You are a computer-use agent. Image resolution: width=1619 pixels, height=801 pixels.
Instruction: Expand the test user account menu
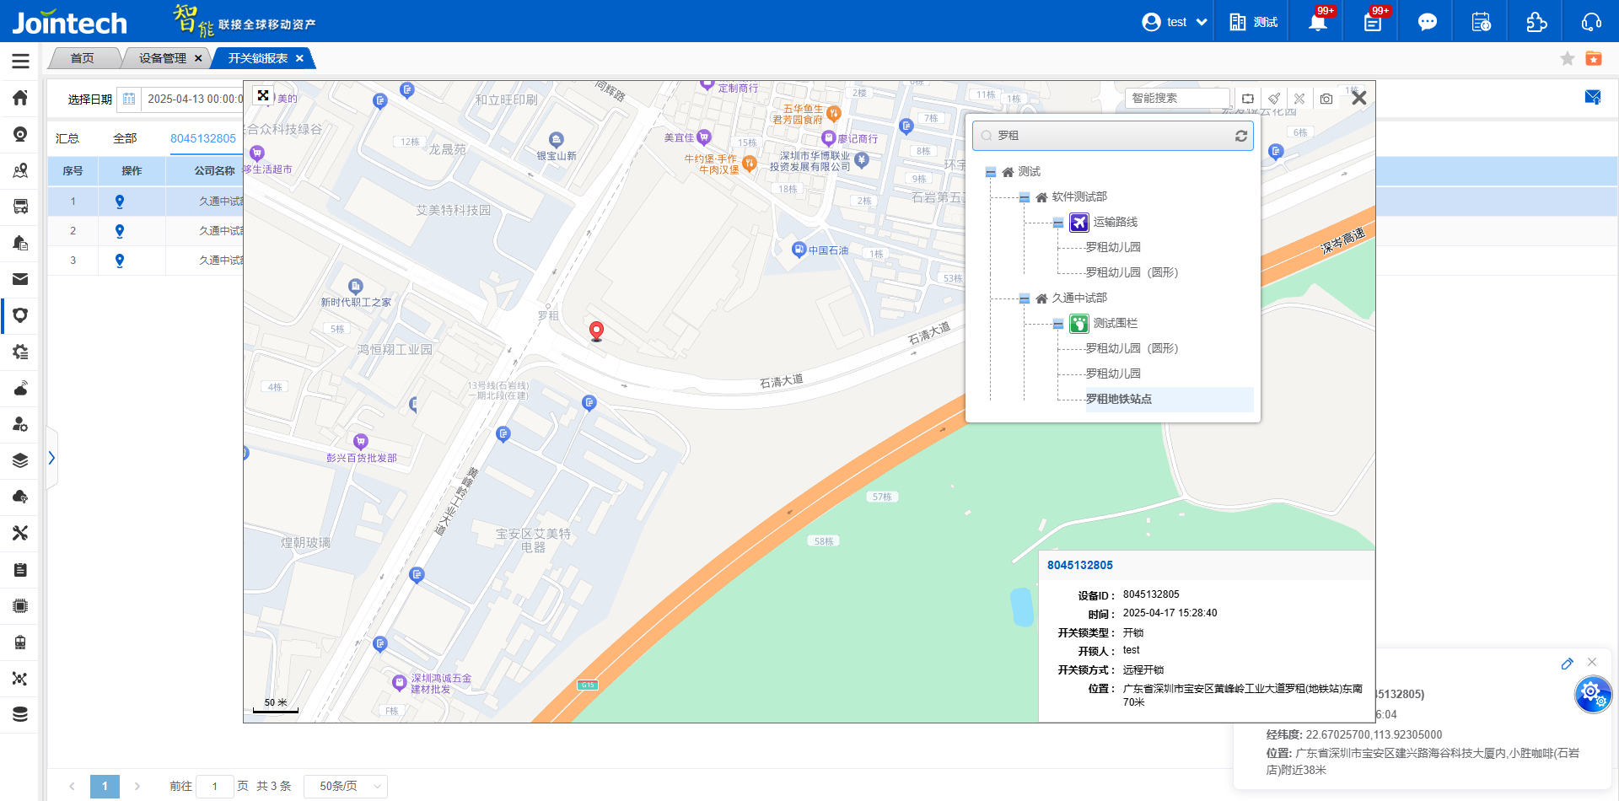tap(1175, 22)
